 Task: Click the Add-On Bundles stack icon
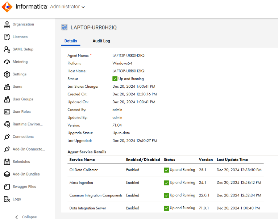pos(7,174)
